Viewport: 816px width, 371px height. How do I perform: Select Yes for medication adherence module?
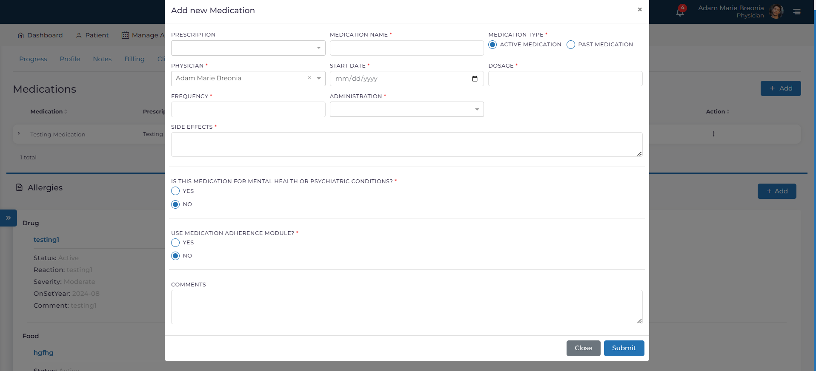tap(175, 243)
